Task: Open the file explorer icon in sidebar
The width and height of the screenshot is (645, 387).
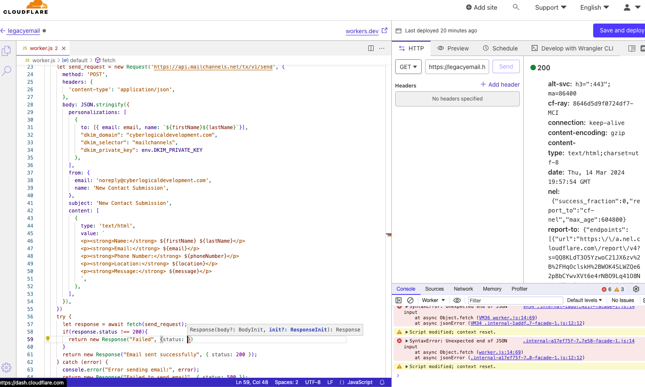Action: [6, 50]
